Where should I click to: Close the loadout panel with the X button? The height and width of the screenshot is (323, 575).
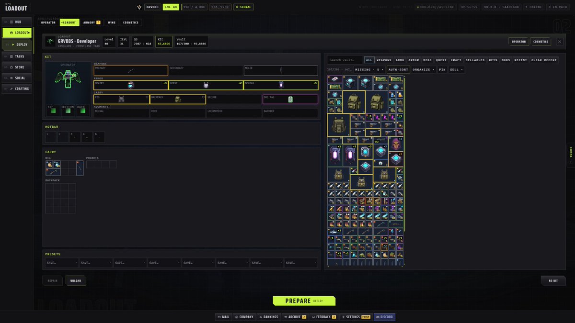coord(559,42)
